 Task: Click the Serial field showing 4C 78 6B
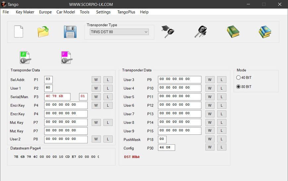click(57, 97)
